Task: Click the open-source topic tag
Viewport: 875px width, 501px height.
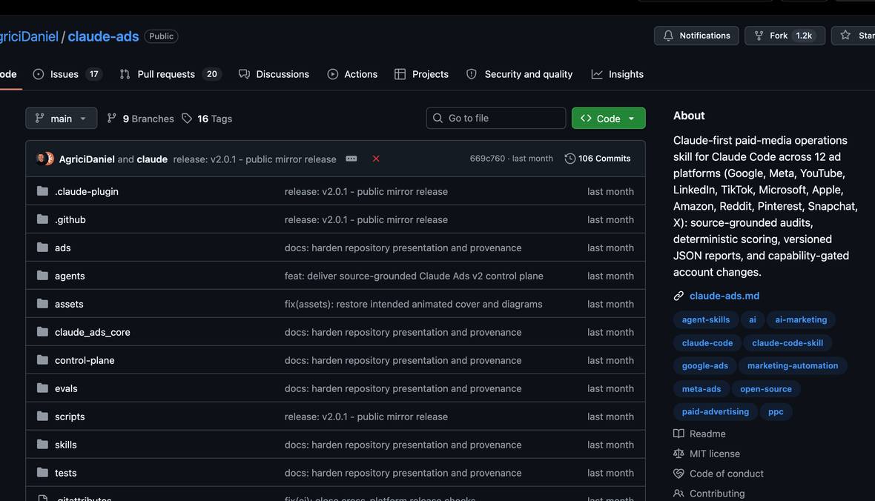Action: [x=765, y=389]
